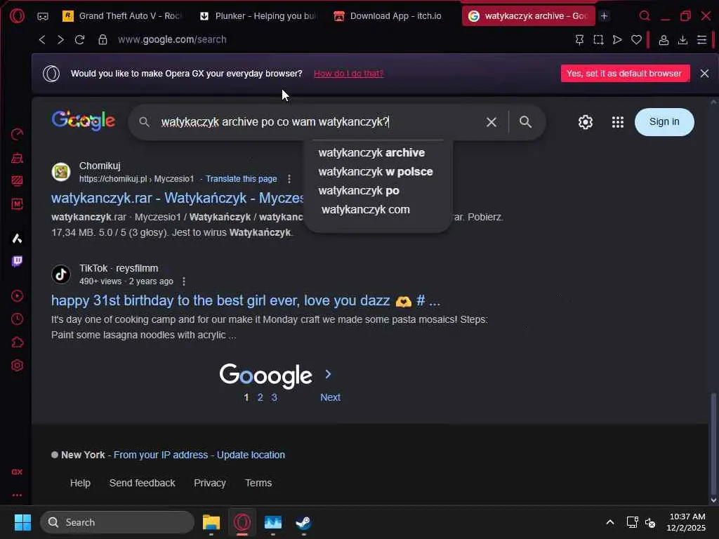
Task: Open the Privacy footer link
Action: tap(209, 483)
